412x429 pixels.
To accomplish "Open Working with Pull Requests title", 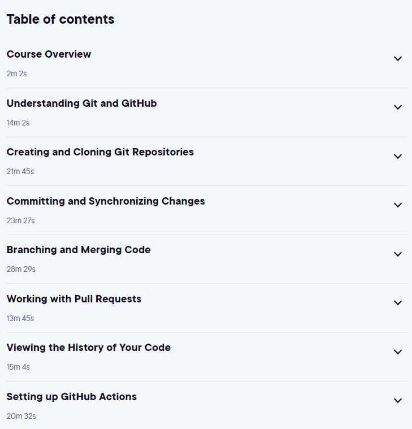I will click(x=74, y=299).
